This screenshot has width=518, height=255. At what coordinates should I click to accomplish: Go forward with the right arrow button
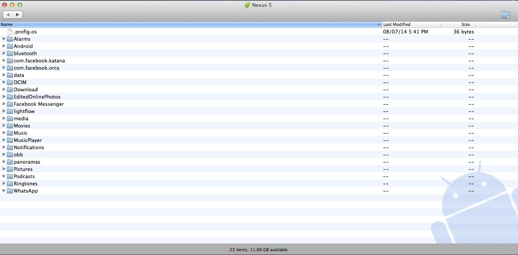[18, 14]
